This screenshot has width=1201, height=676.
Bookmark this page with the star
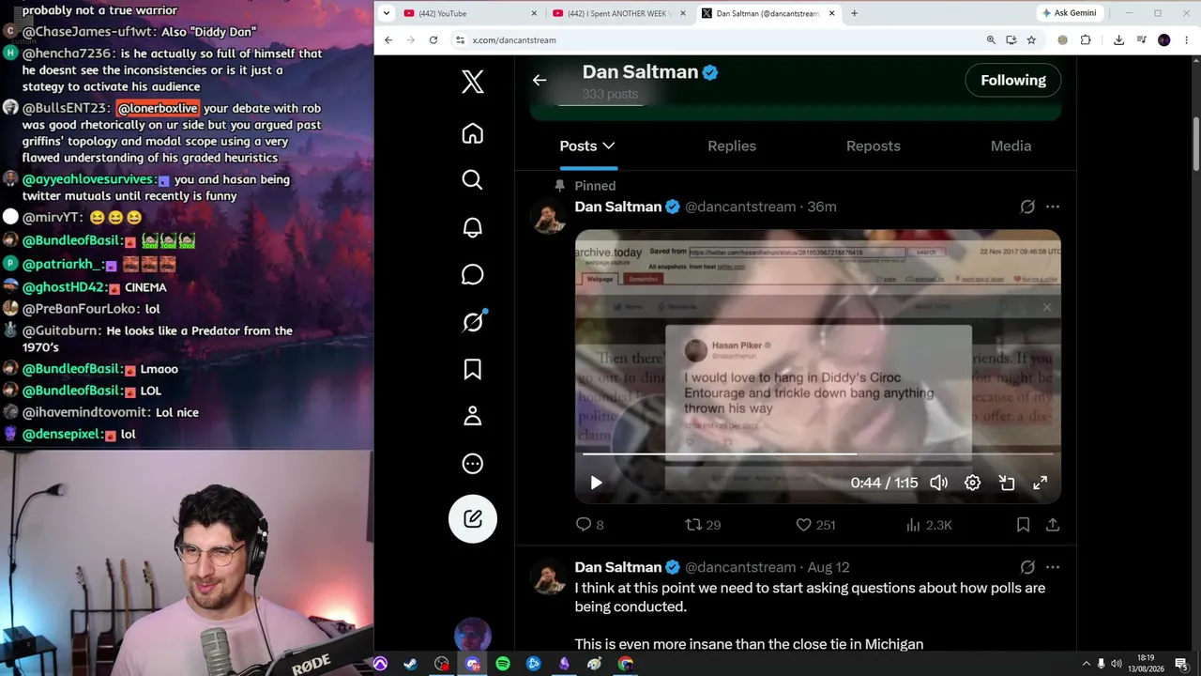(1031, 40)
